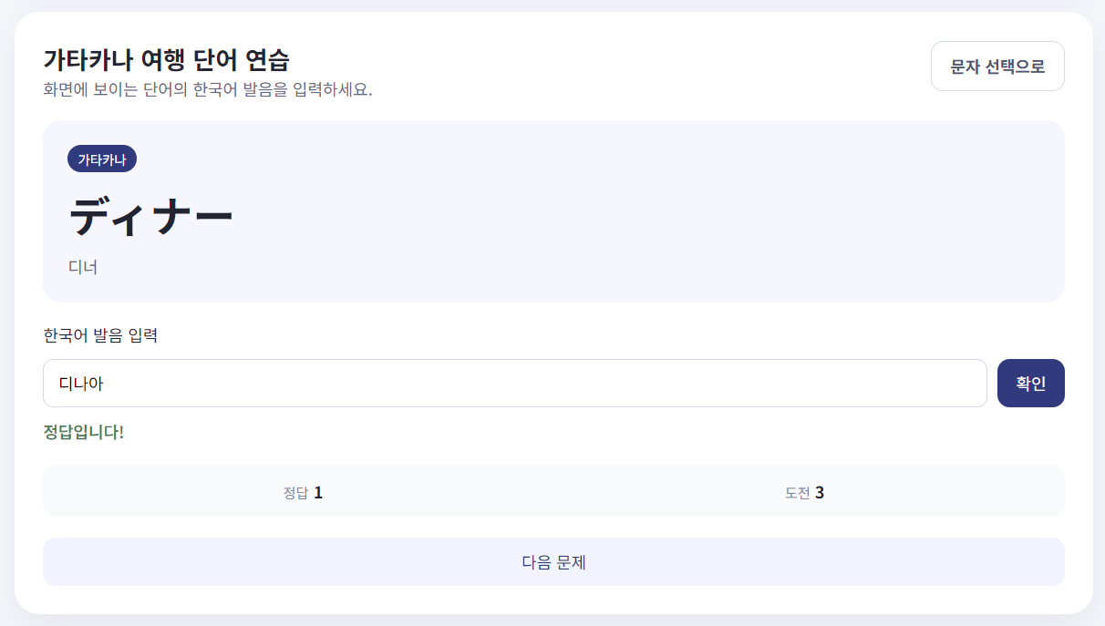Click the score statistics bar
Screen dimensions: 1105x626
click(553, 490)
